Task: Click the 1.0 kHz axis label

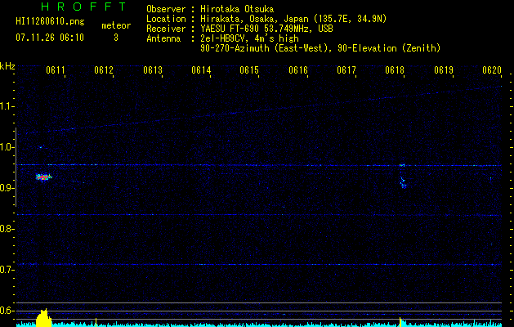Action: click(7, 147)
